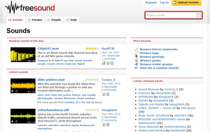Click the remix icon beside Browse remix-groups
Viewport: 210px width, 132px height.
click(x=136, y=64)
